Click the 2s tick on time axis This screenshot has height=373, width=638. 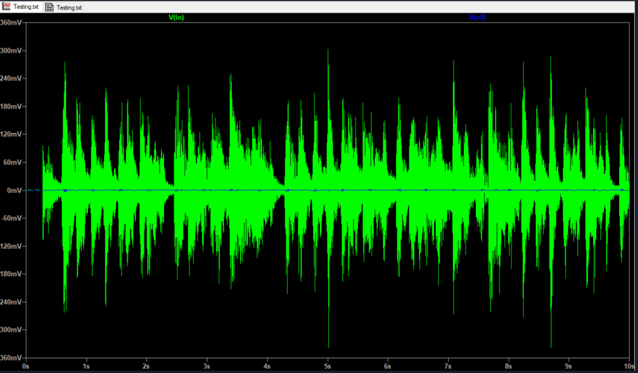coord(147,367)
